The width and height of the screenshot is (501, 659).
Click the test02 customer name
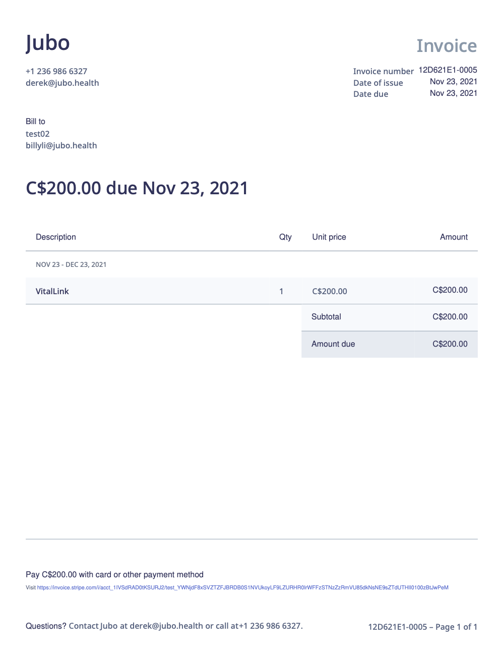pos(38,134)
